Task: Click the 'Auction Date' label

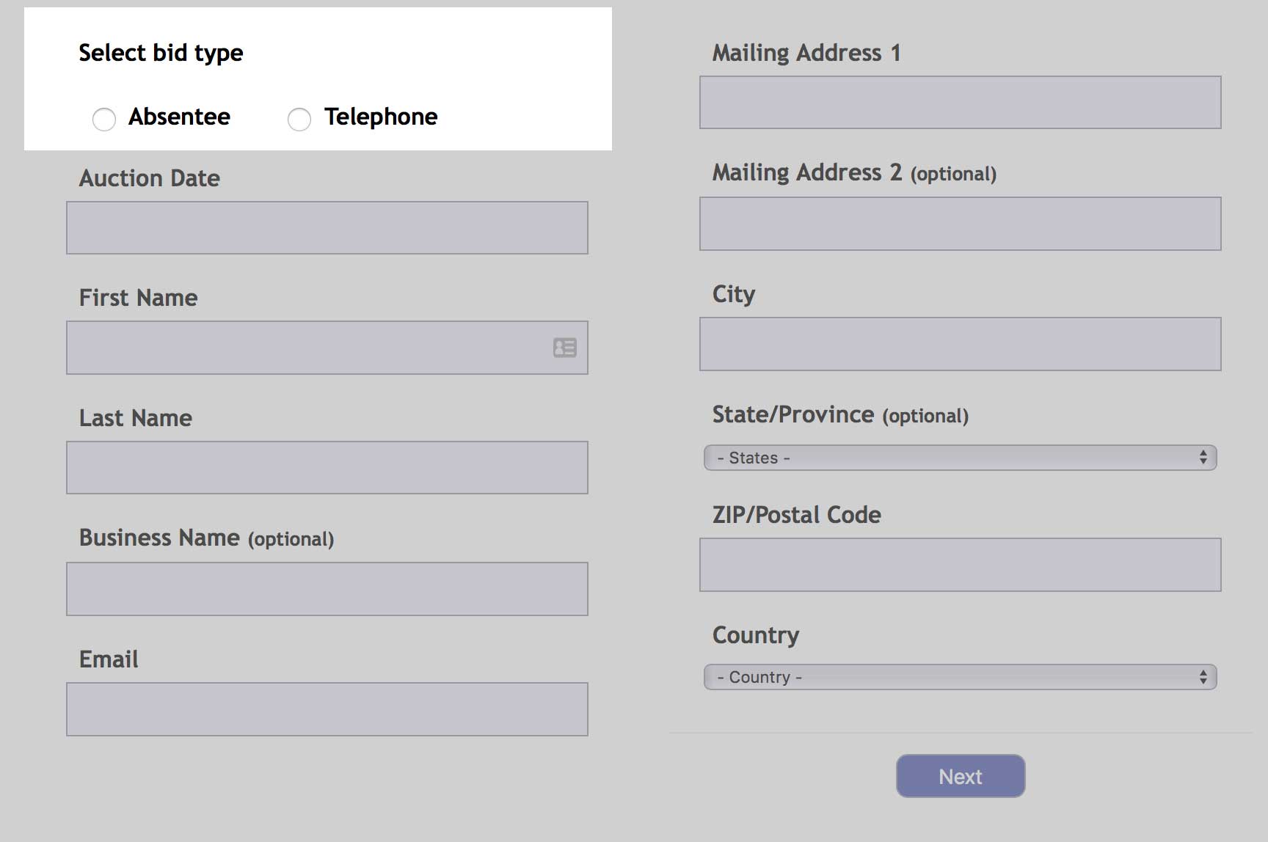Action: tap(150, 178)
